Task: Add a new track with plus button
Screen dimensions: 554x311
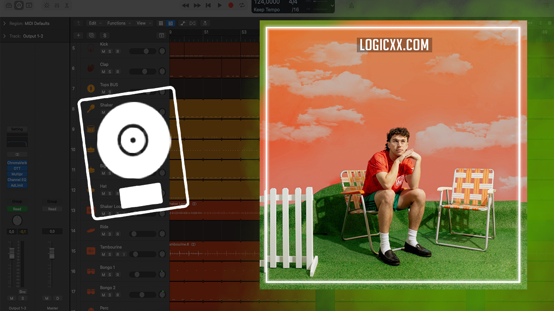Action: [x=78, y=35]
